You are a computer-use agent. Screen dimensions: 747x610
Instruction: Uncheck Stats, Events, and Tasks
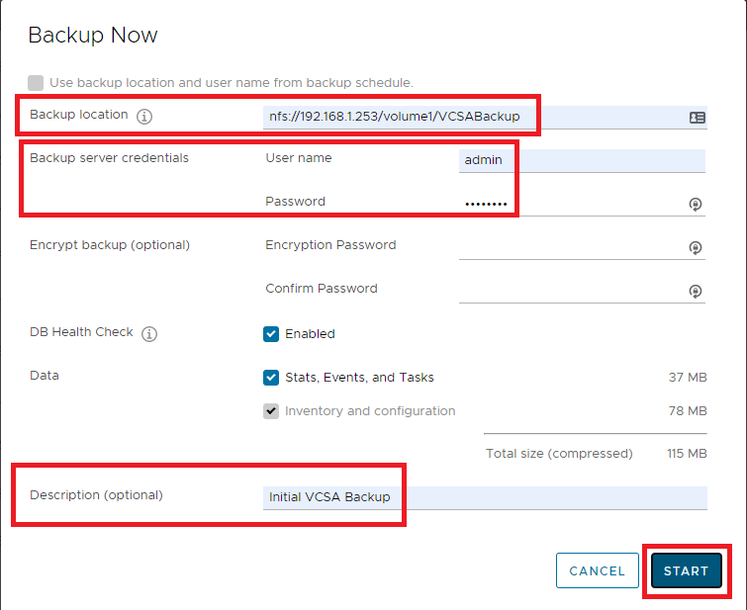(x=271, y=378)
